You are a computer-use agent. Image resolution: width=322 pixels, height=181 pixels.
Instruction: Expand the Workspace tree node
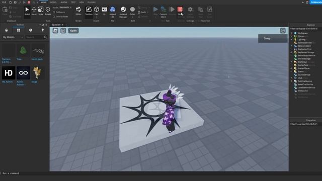[291, 33]
